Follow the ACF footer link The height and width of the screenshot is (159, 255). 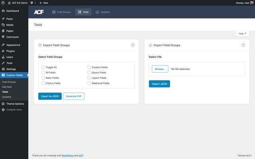pyautogui.click(x=81, y=155)
